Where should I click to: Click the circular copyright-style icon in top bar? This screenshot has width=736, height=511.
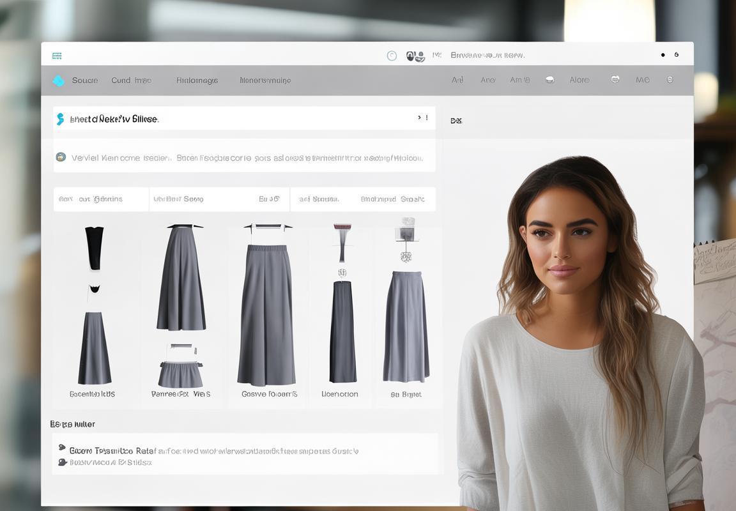(x=392, y=56)
